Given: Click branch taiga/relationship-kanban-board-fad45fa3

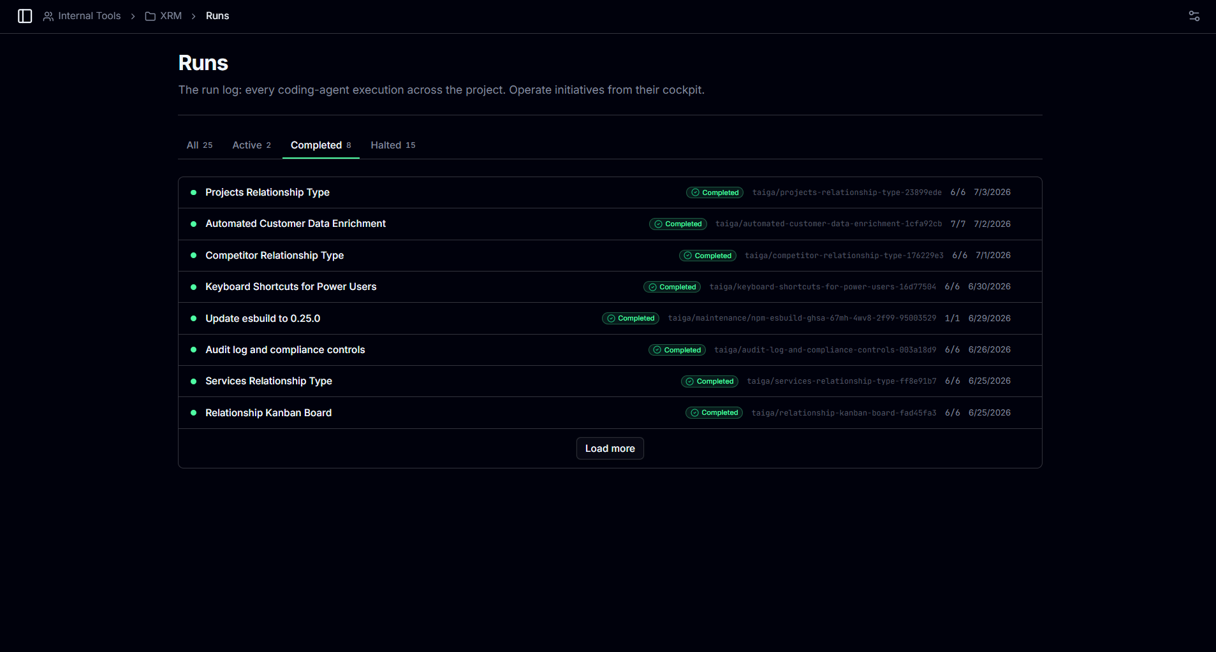Looking at the screenshot, I should (x=844, y=413).
